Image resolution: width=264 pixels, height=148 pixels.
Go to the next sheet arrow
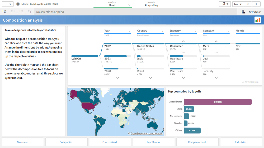pos(256,4)
